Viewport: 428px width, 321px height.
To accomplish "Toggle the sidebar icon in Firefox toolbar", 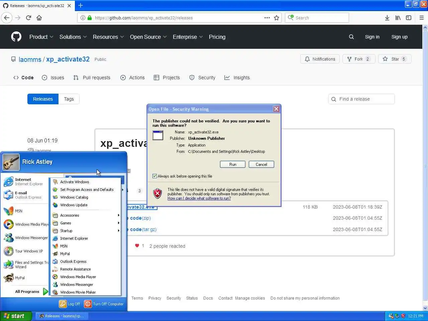I will 409,18.
